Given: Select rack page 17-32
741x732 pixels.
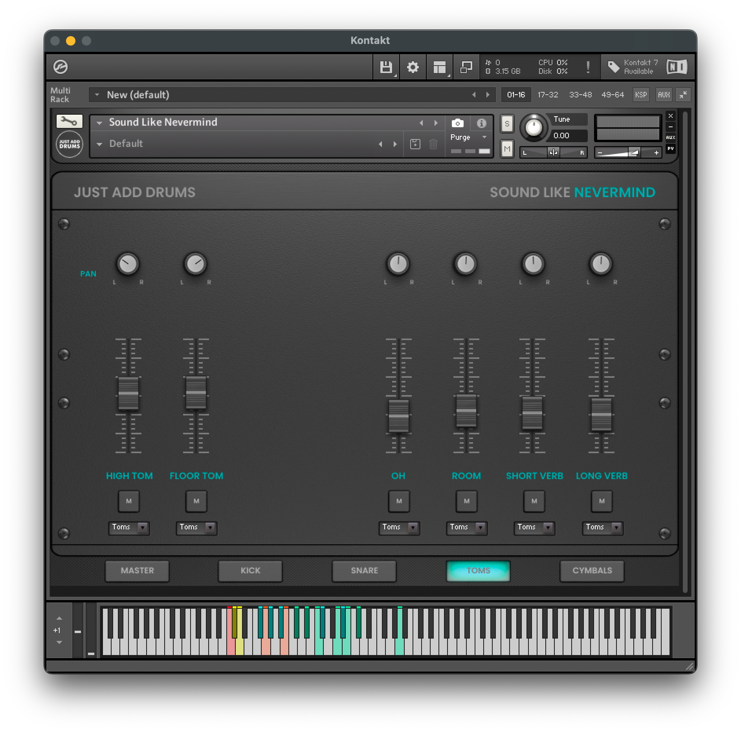Looking at the screenshot, I should pyautogui.click(x=548, y=95).
